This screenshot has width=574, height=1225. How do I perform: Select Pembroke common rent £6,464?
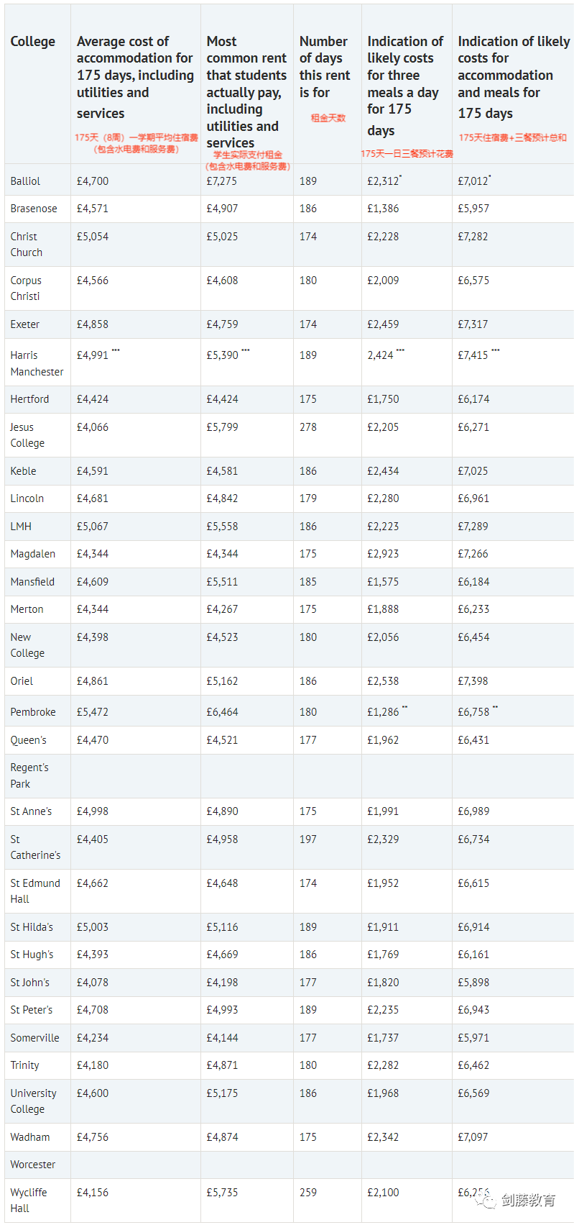pos(222,712)
